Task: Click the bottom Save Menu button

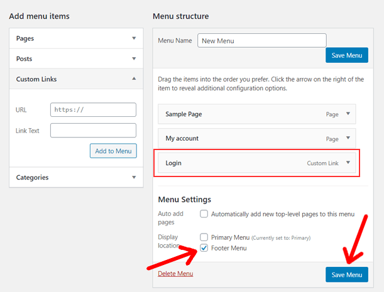Action: [347, 274]
